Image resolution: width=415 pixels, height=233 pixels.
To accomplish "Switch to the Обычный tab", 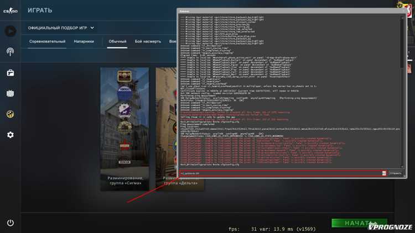I will (x=117, y=41).
